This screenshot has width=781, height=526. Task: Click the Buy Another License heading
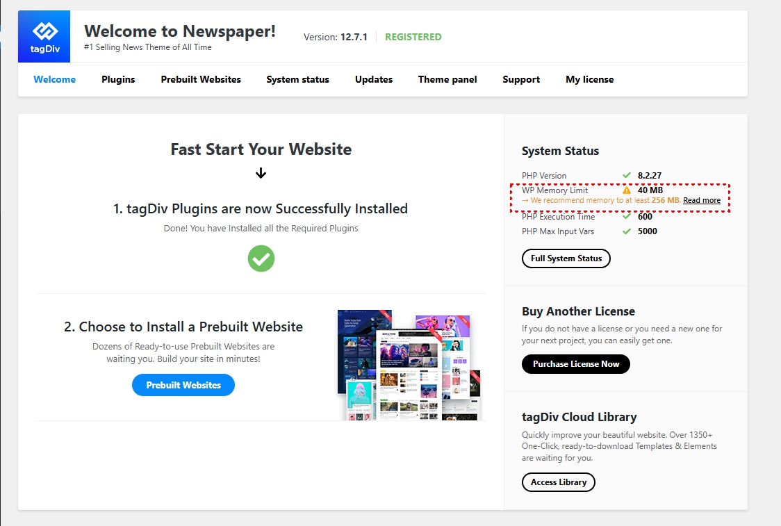(x=578, y=311)
